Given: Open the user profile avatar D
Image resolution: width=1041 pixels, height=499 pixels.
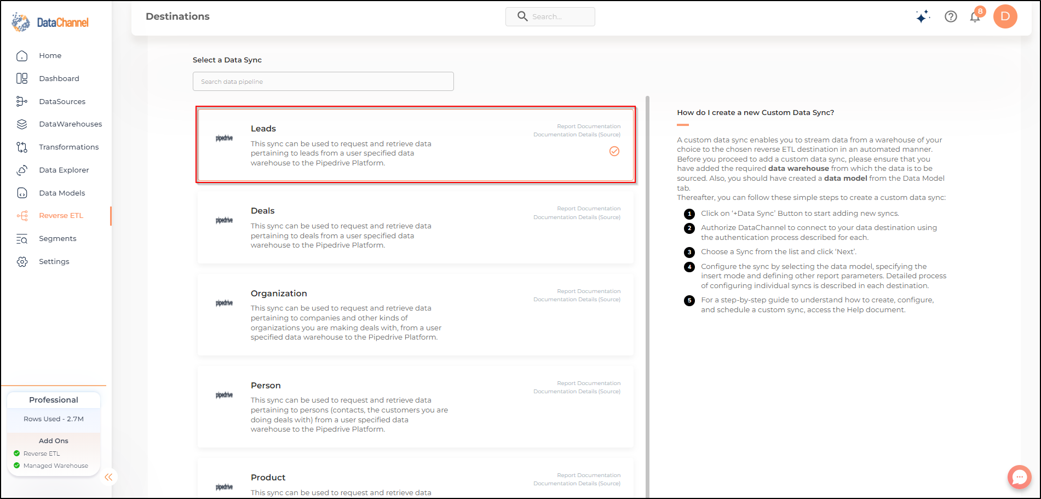Looking at the screenshot, I should click(x=1005, y=16).
